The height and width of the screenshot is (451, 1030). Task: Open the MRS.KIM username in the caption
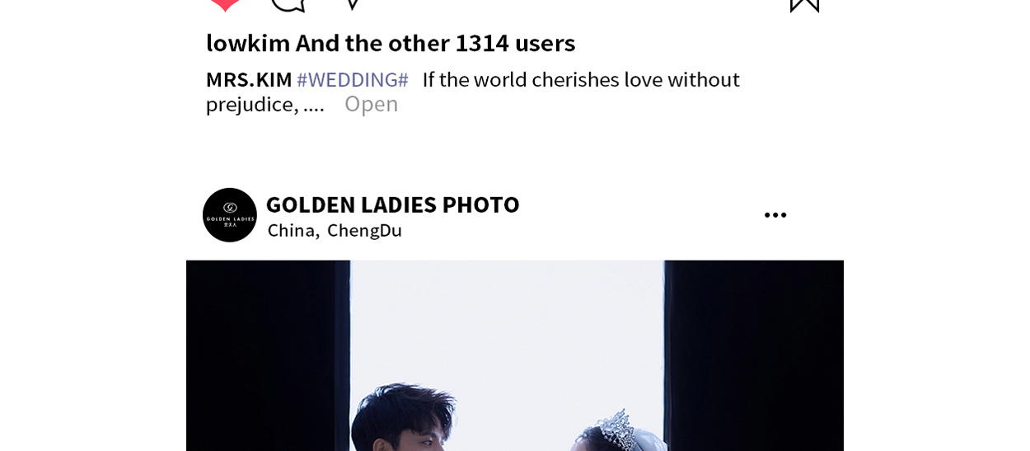(x=249, y=80)
